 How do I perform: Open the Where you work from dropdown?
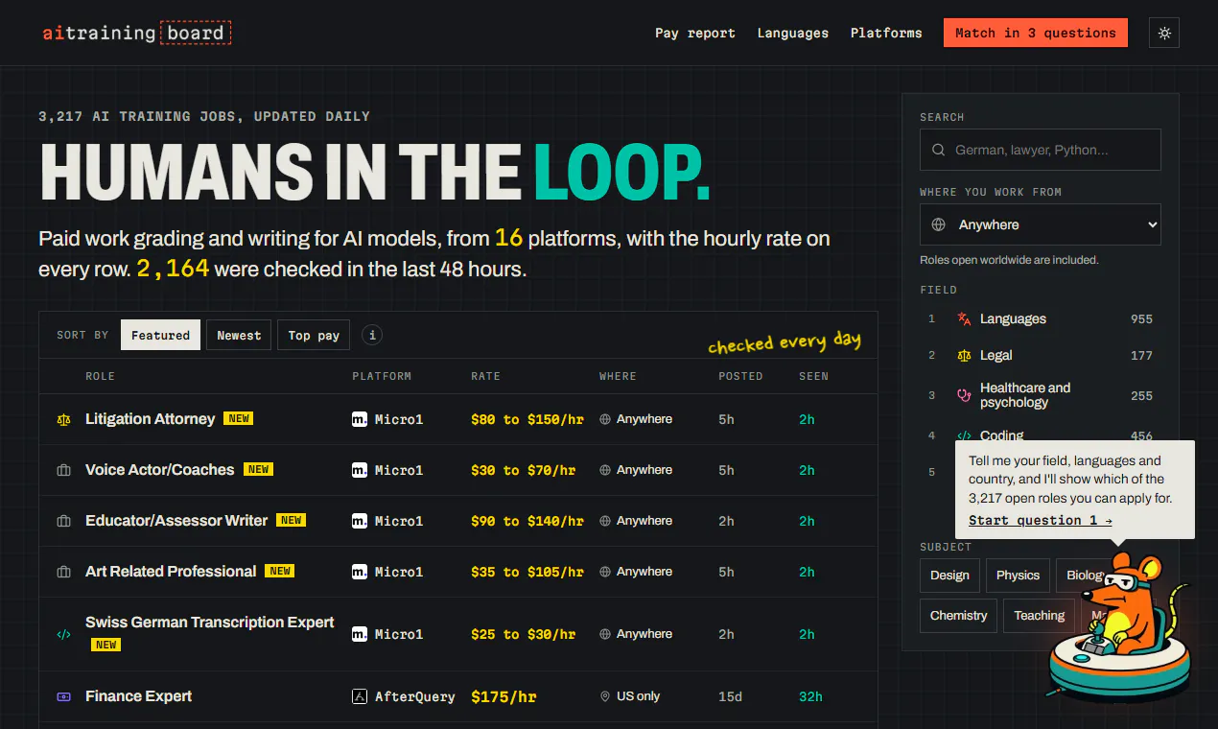[x=1041, y=224]
